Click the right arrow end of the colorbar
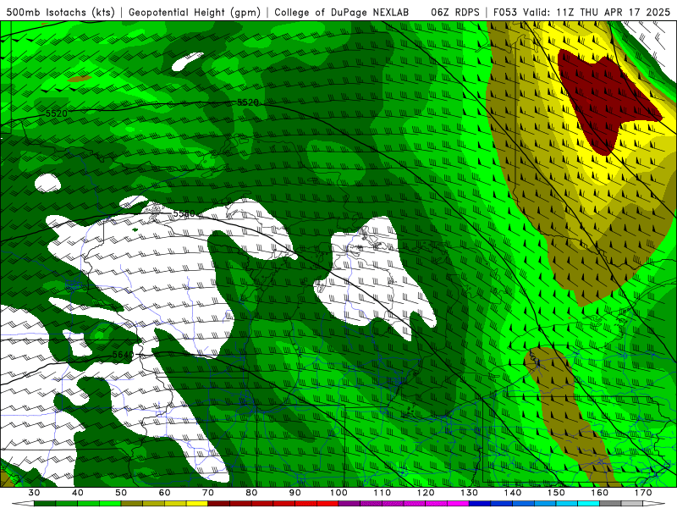This screenshot has width=677, height=508. click(654, 504)
